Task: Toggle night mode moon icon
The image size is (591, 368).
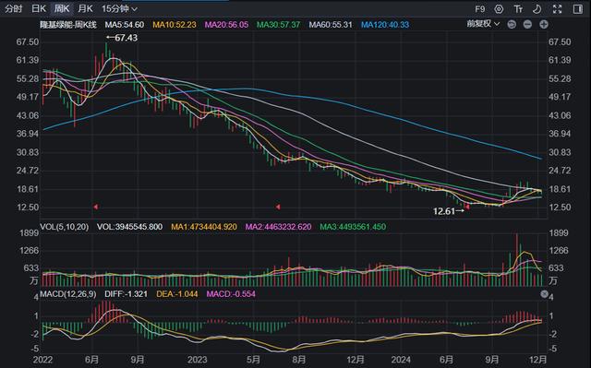Action: pyautogui.click(x=537, y=9)
